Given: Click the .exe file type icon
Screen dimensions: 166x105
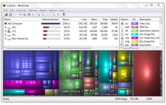Looking at the screenshot, I should pos(122,45).
